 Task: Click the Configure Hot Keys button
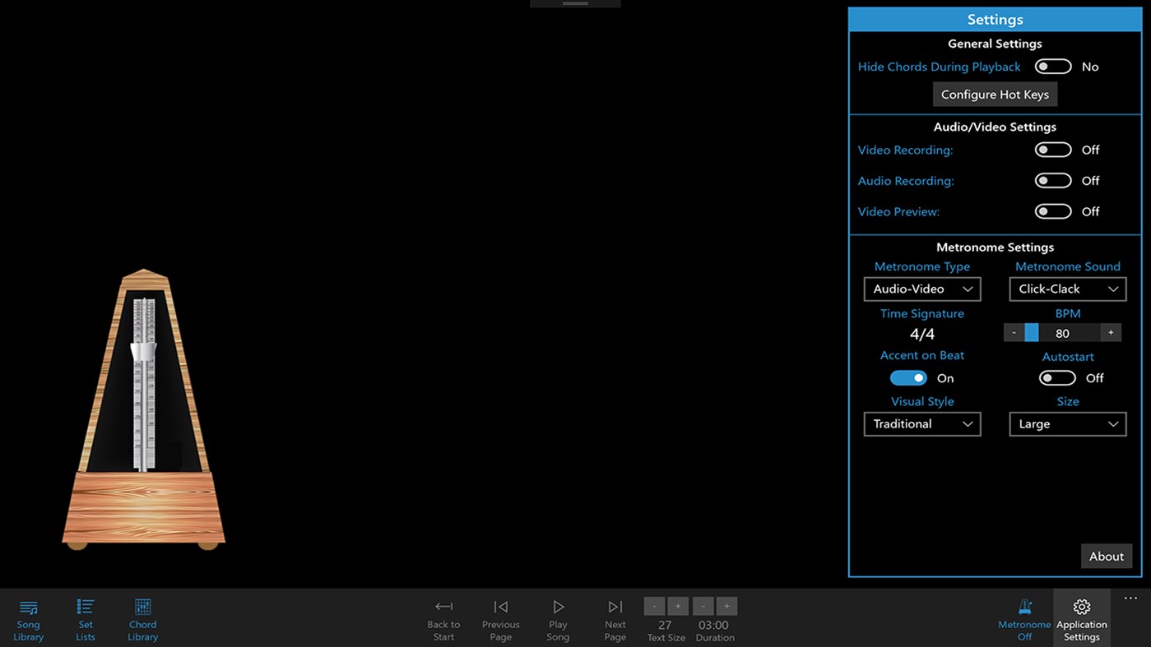pyautogui.click(x=995, y=94)
